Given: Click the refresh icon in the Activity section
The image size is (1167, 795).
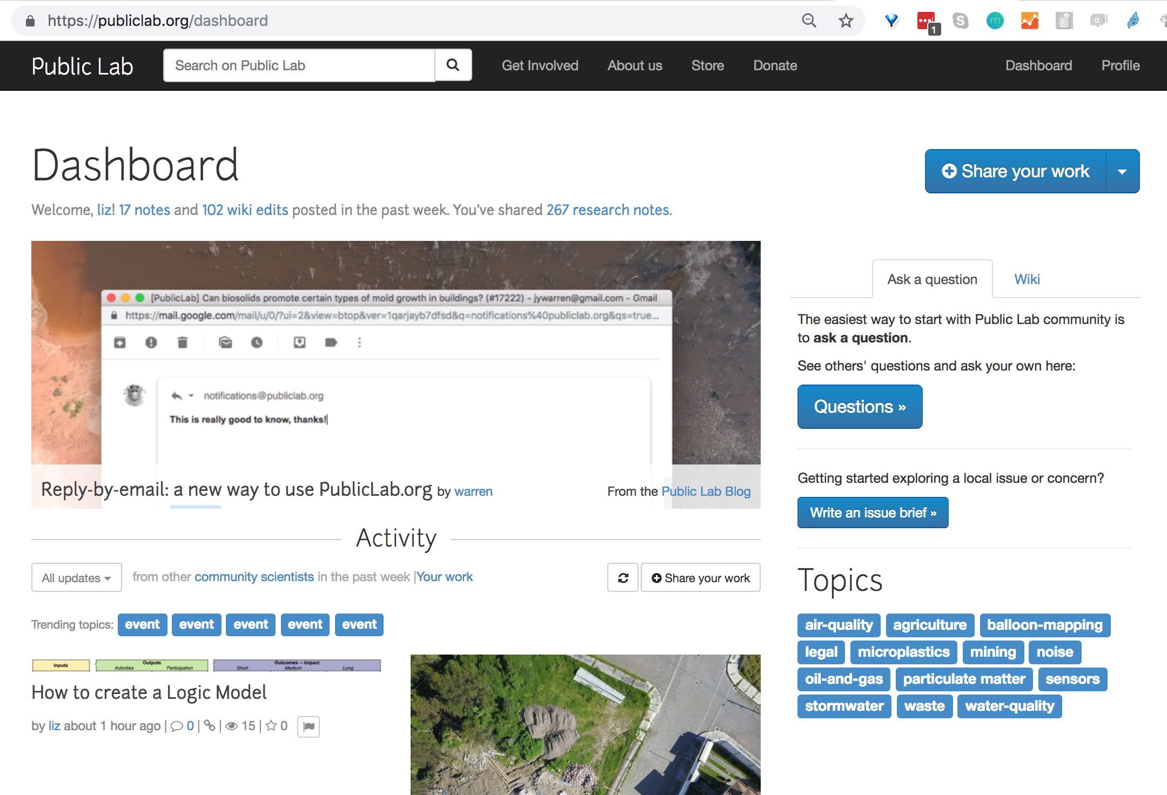Looking at the screenshot, I should pyautogui.click(x=622, y=577).
